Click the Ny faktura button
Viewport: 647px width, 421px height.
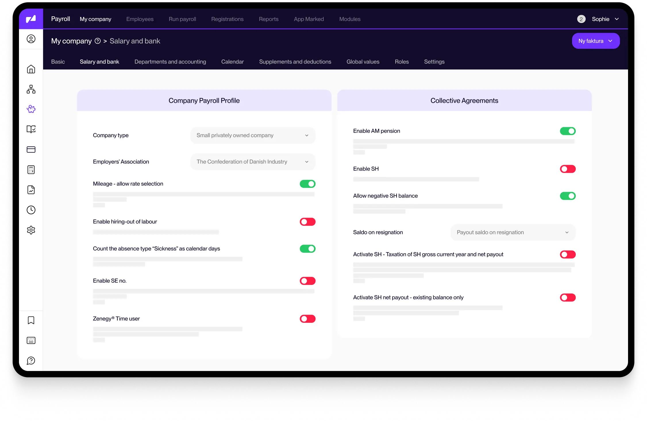(596, 41)
